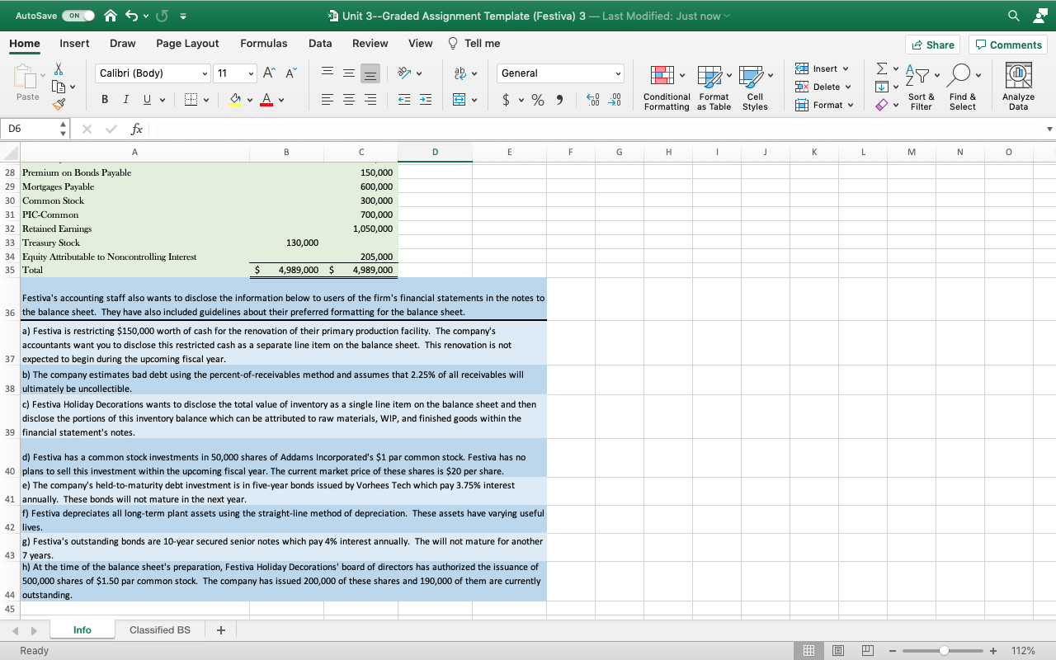Screen dimensions: 1056x660
Task: Click the Comma Style icon
Action: (559, 101)
